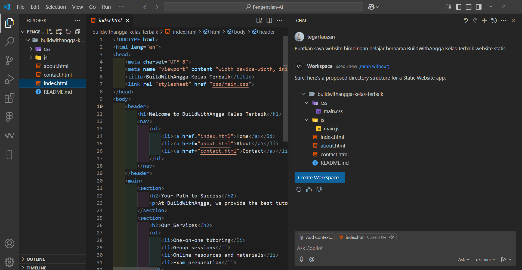The image size is (522, 270).
Task: Open about.html in the Explorer
Action: [x=56, y=66]
